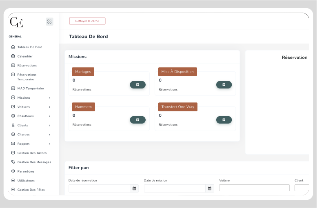Add a Mariages reservation with plus button
The width and height of the screenshot is (317, 208).
point(137,85)
